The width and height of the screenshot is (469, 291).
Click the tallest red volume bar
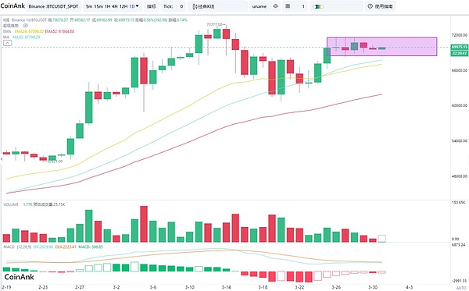coord(144,224)
